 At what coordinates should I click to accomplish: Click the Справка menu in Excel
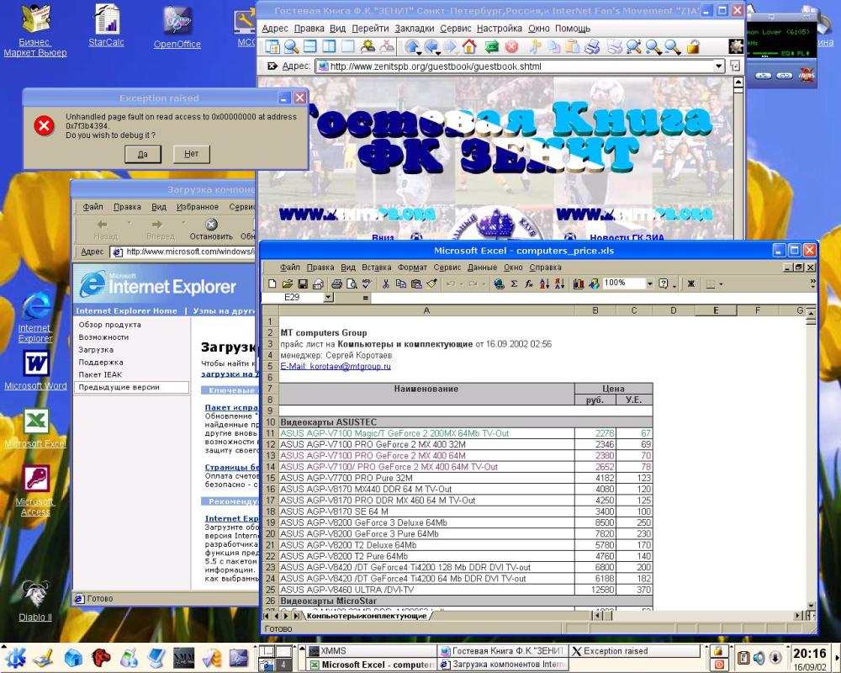click(x=545, y=268)
